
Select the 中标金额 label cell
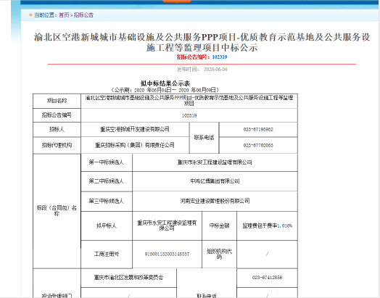219,225
